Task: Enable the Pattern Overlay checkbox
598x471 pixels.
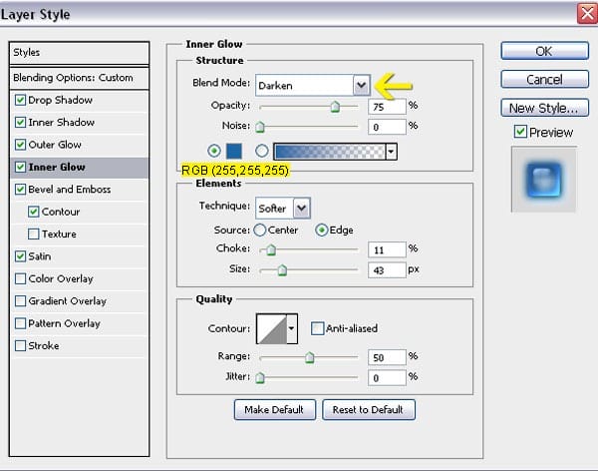Action: (x=20, y=323)
